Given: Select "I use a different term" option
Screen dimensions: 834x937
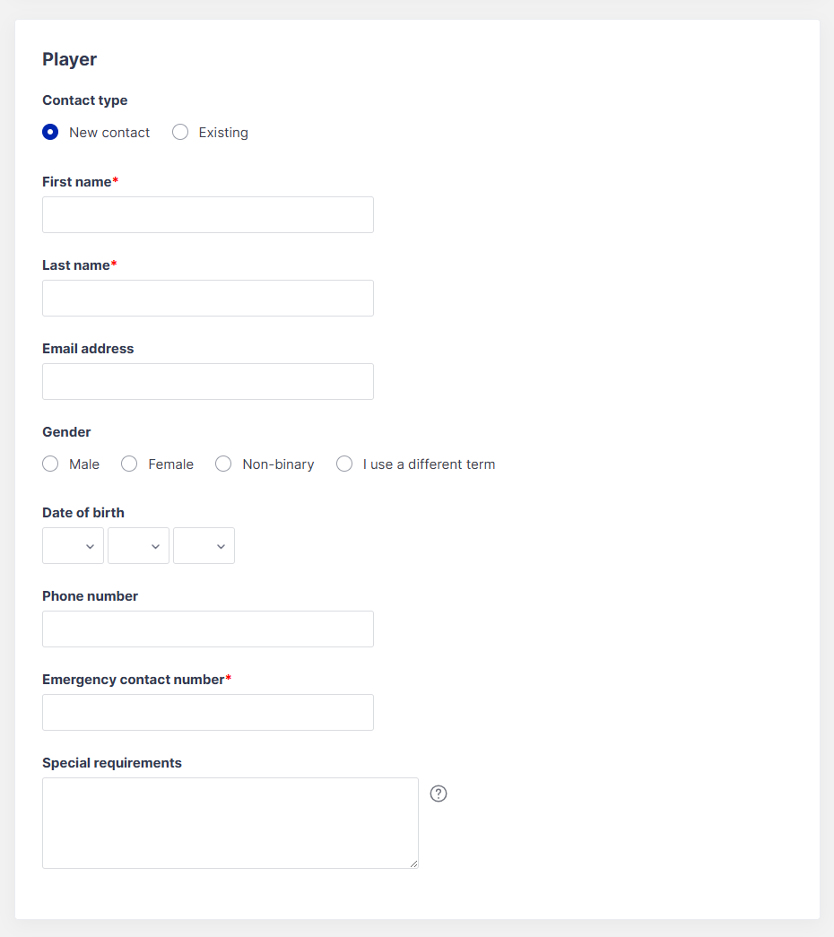Looking at the screenshot, I should [344, 464].
